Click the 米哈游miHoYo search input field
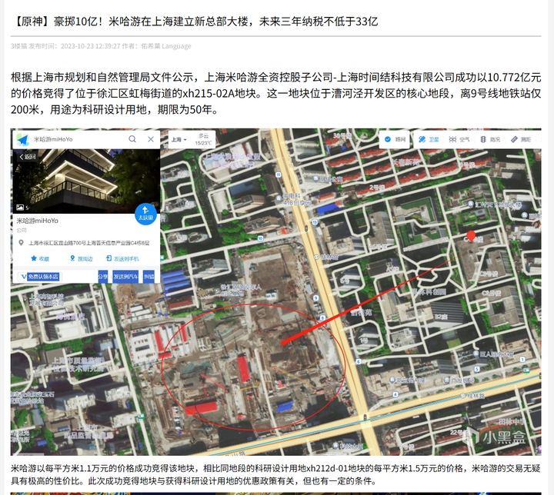Screen dimensions: 554x495 point(78,139)
